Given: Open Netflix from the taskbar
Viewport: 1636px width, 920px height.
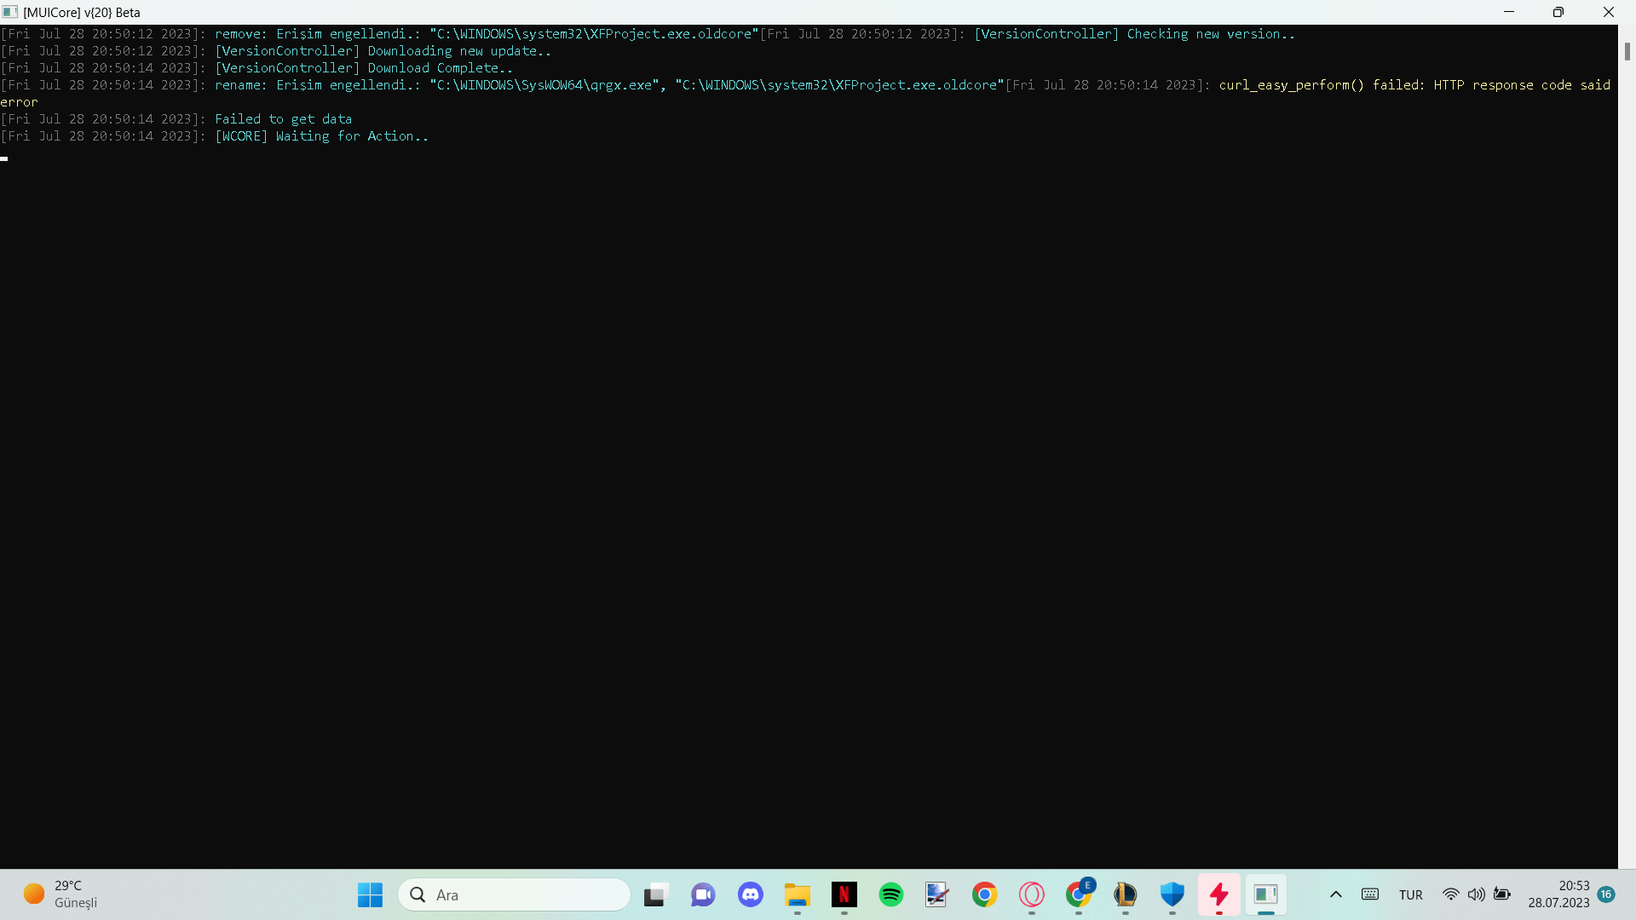Looking at the screenshot, I should [844, 894].
